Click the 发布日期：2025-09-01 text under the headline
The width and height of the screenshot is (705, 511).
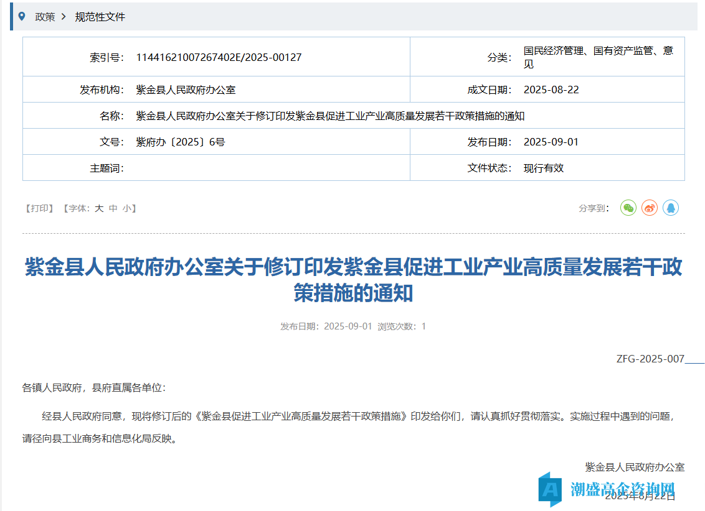326,326
